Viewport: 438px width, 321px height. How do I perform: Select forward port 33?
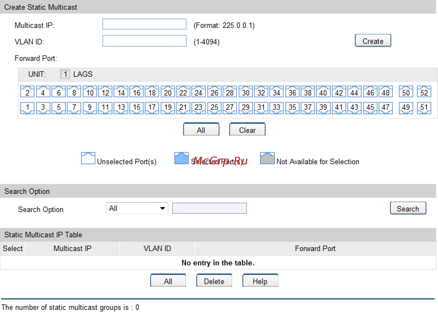(x=276, y=108)
